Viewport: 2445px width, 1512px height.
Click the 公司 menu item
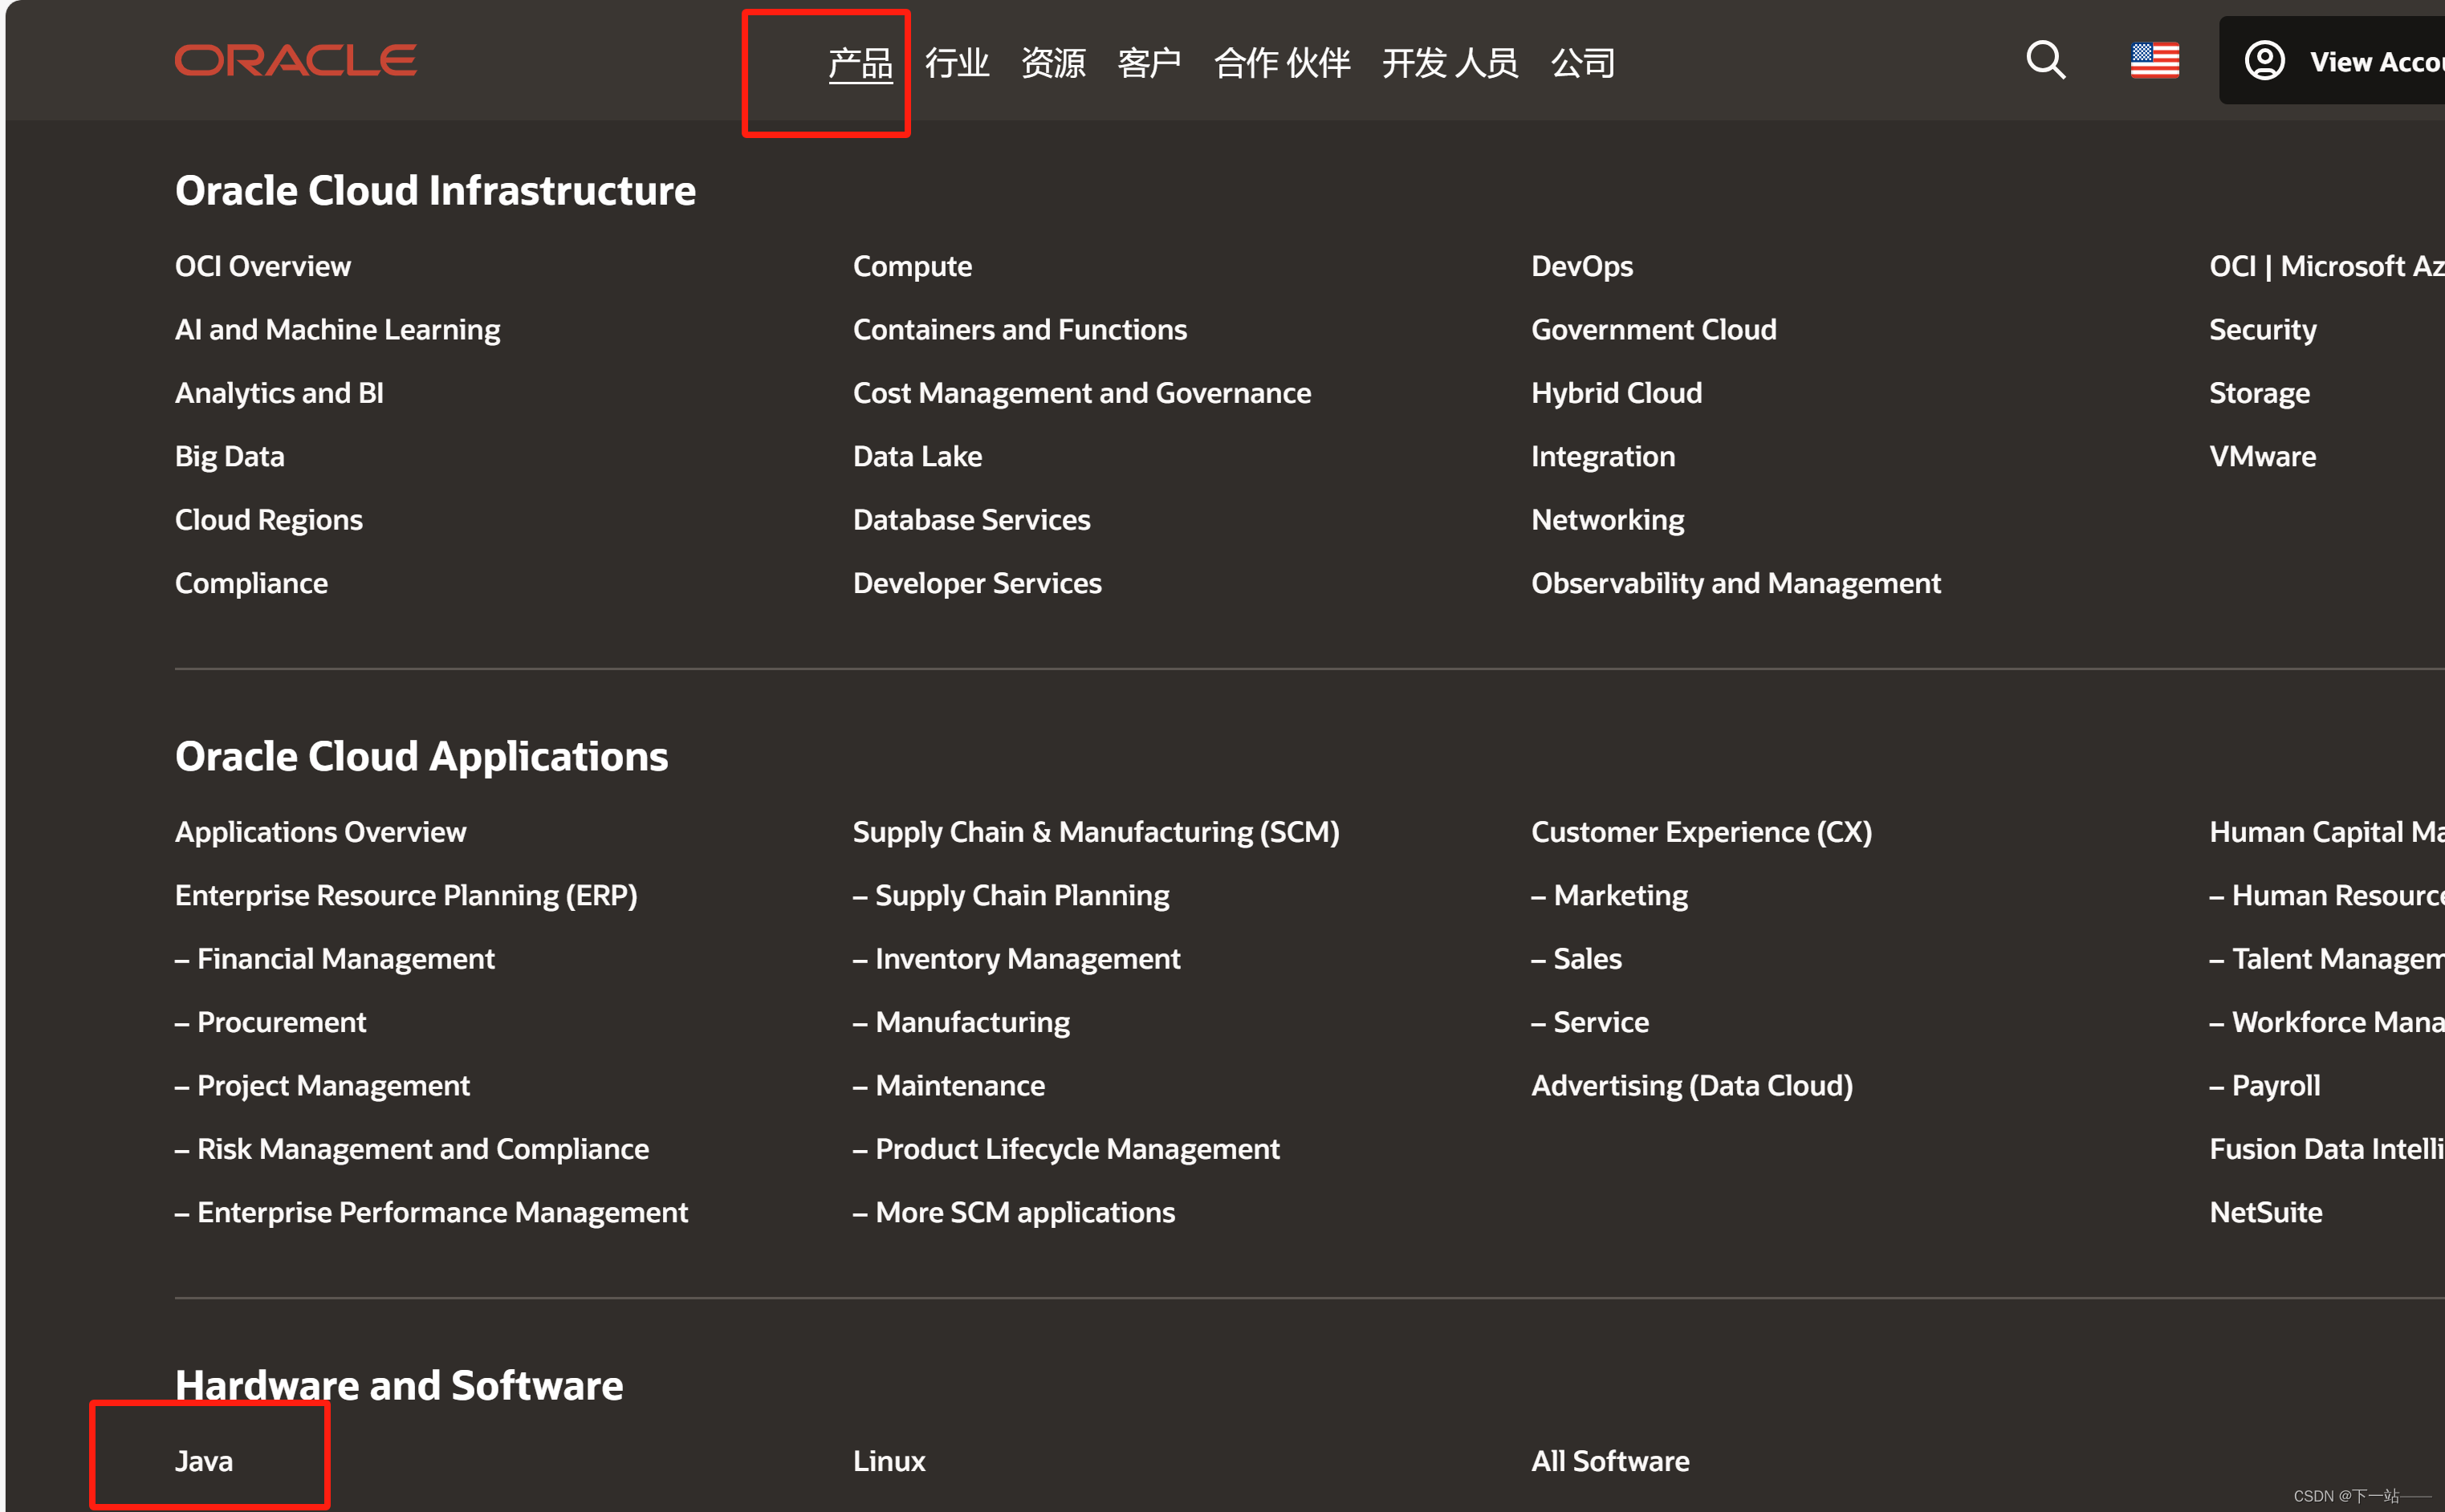(x=1582, y=63)
